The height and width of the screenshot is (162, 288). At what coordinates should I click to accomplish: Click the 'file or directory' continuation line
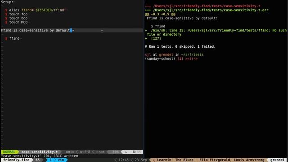[x=164, y=34]
